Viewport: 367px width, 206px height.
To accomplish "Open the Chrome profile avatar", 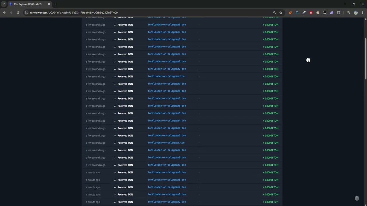I will (356, 13).
